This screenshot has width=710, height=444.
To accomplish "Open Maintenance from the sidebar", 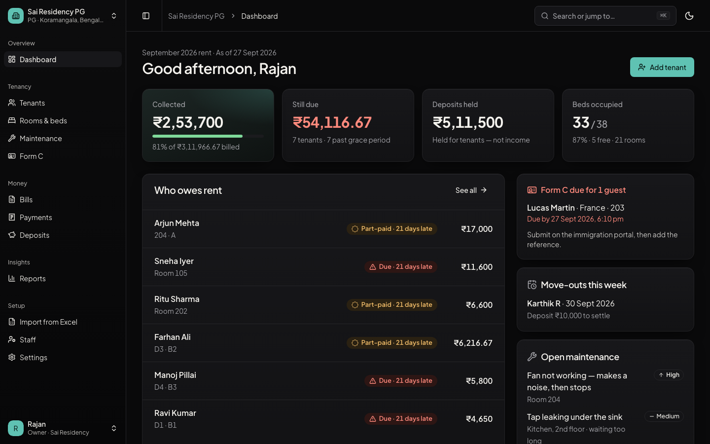I will coord(63,138).
